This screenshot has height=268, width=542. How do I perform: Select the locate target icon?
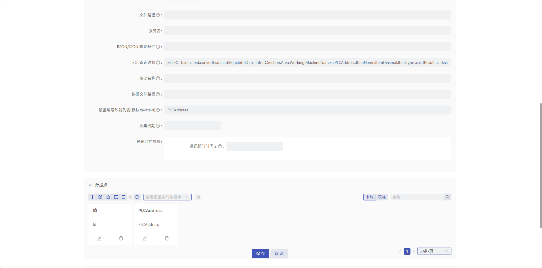130,197
